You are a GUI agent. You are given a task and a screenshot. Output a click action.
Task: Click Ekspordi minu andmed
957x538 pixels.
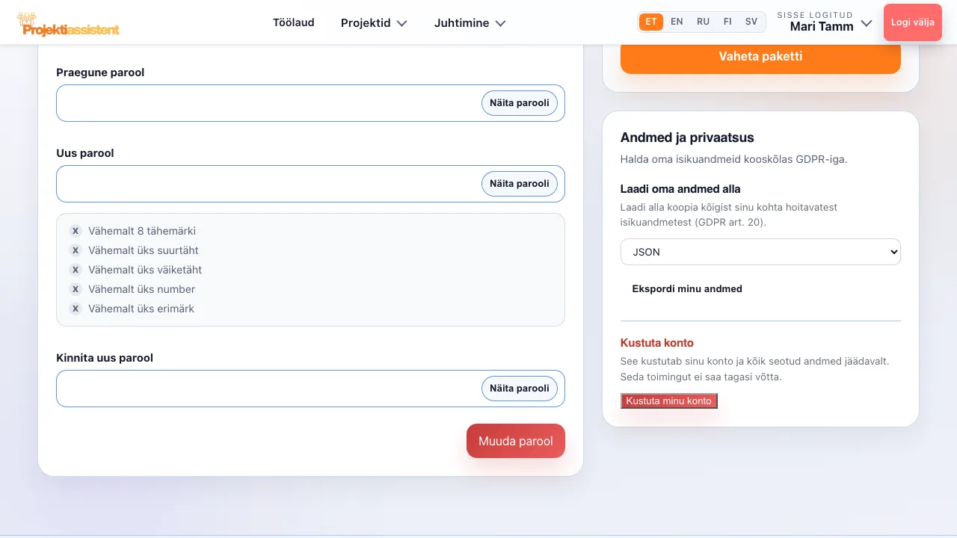[687, 289]
